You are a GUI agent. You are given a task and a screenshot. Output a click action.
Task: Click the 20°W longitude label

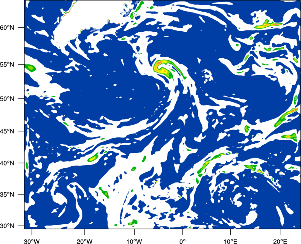85,241
